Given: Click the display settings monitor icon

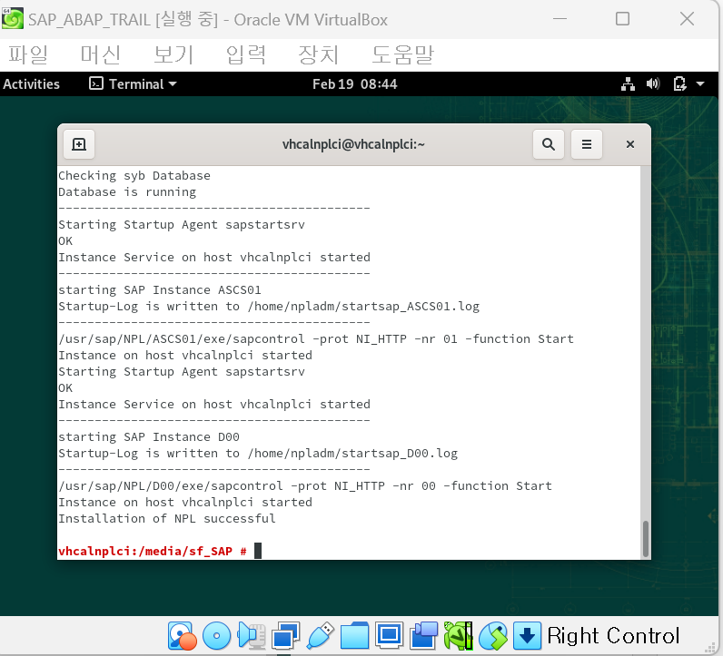Looking at the screenshot, I should 389,636.
